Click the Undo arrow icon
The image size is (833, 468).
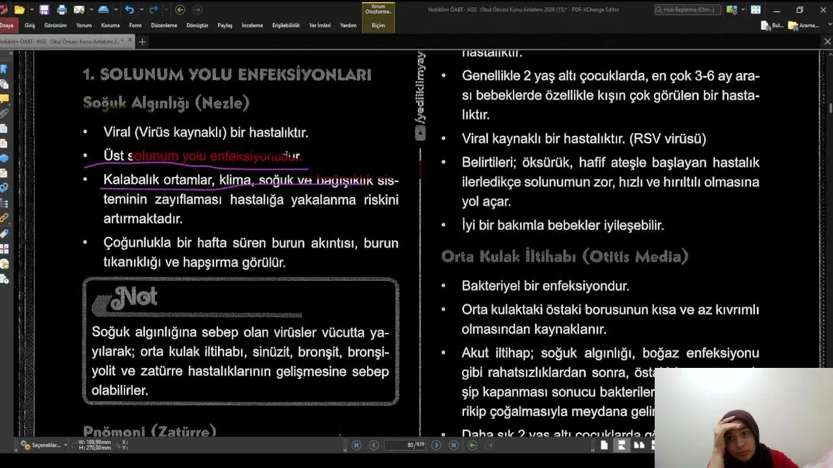[129, 10]
